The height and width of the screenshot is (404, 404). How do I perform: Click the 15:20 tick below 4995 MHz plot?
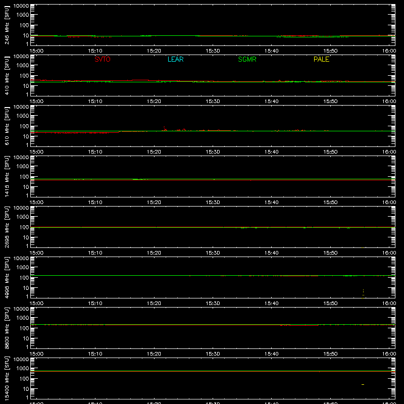pos(154,304)
